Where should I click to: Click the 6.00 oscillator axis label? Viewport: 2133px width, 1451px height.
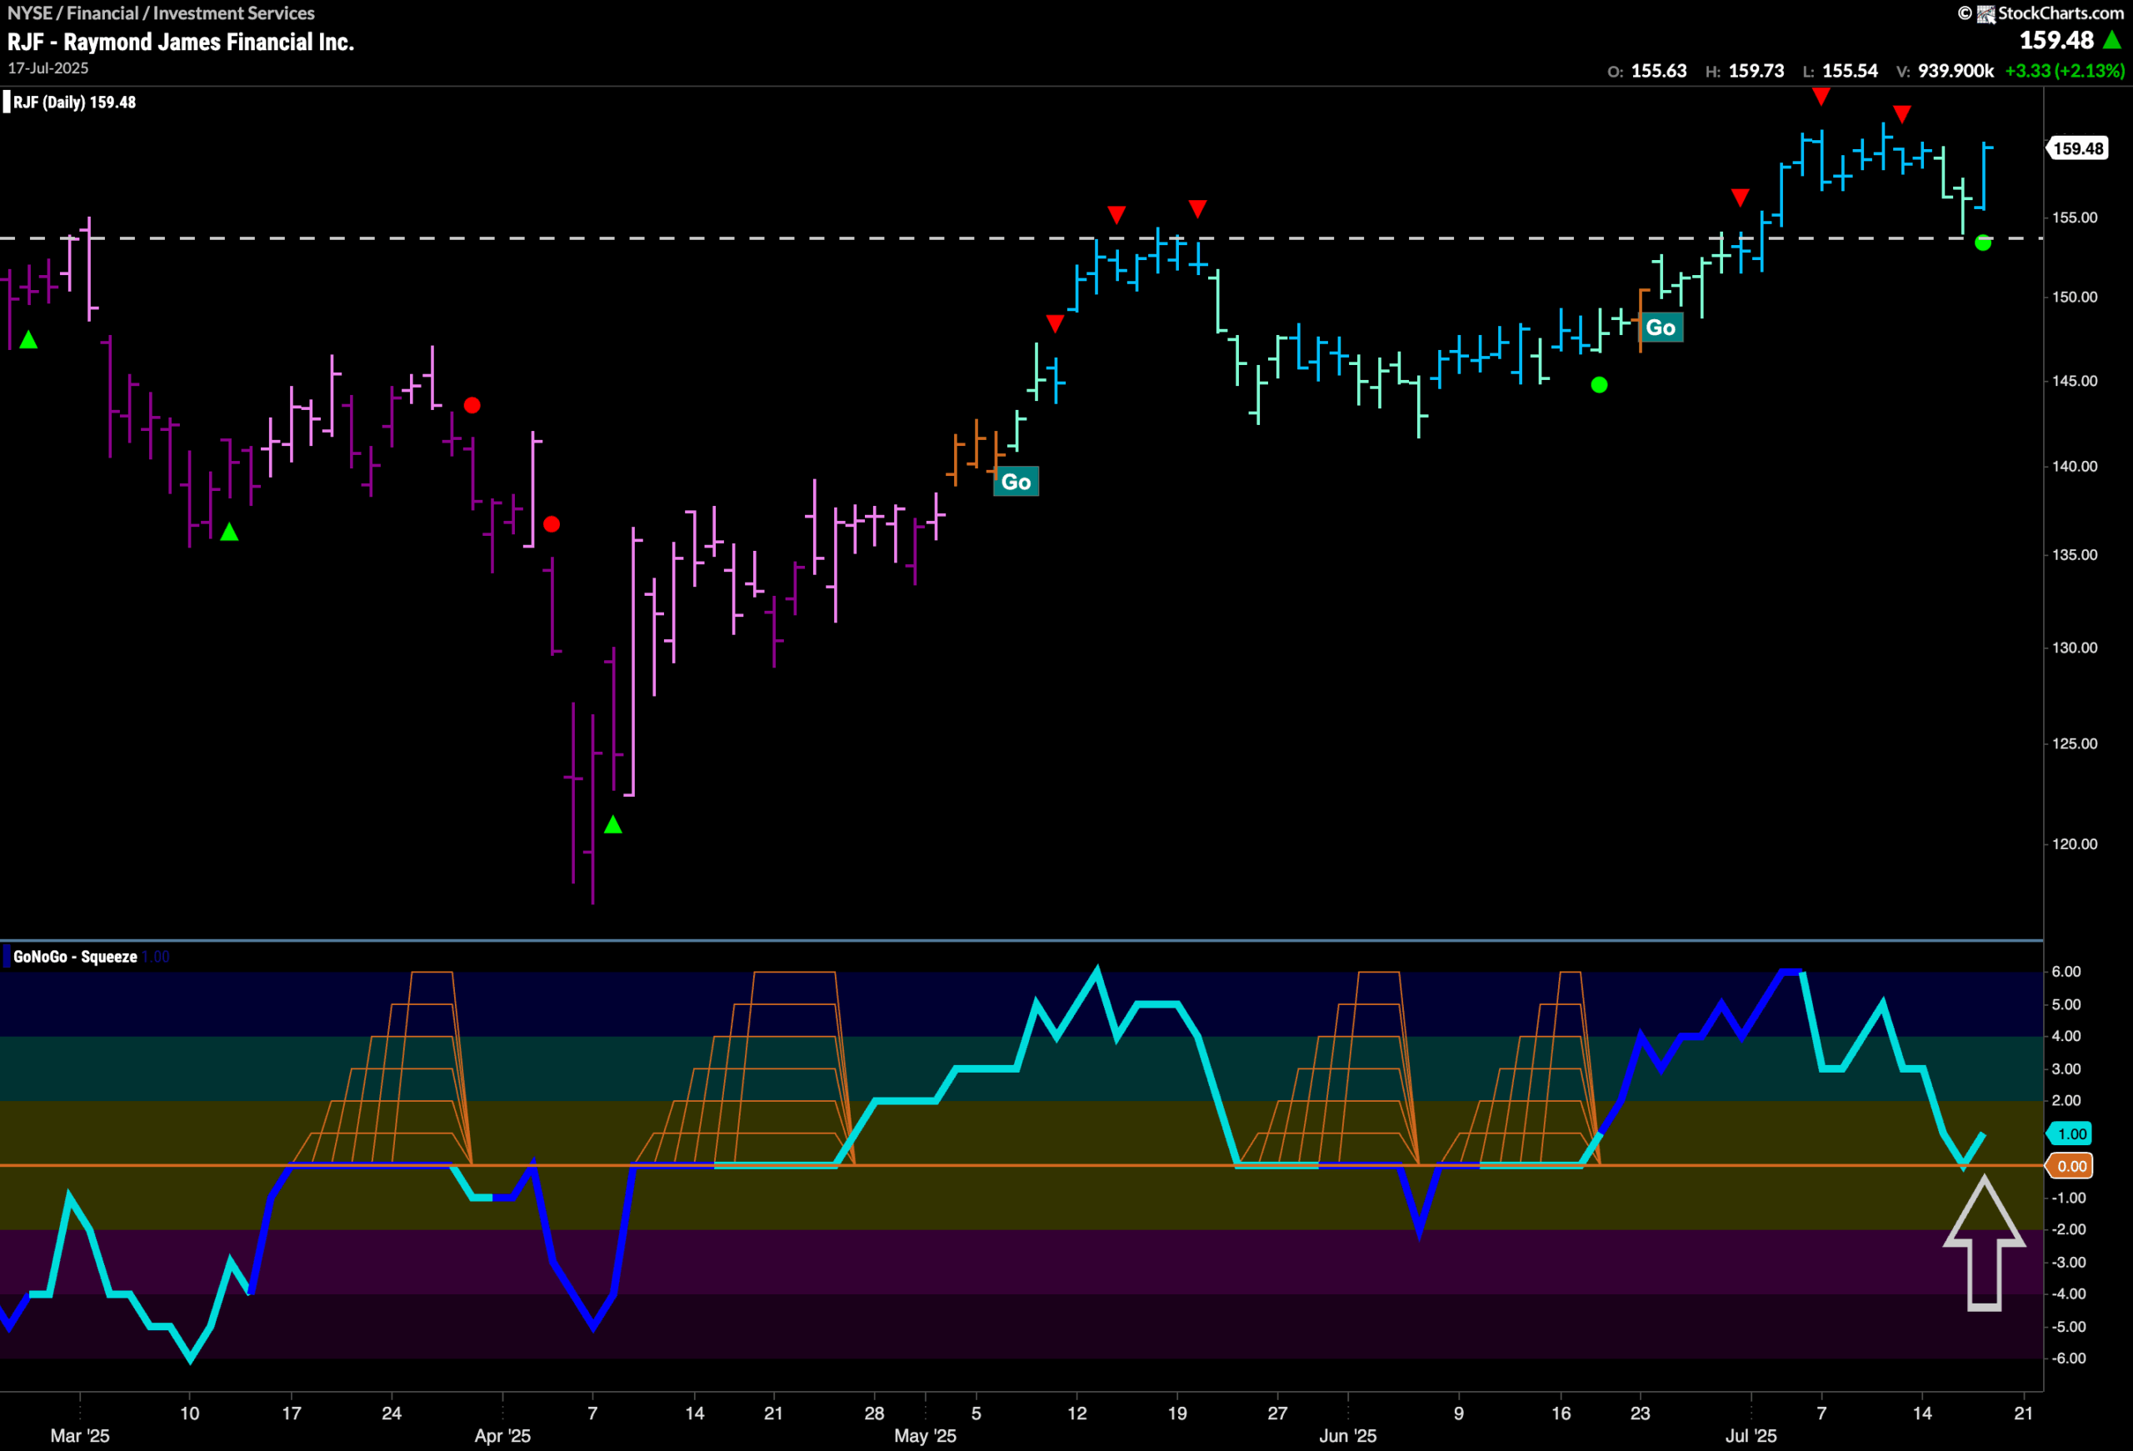coord(2066,972)
